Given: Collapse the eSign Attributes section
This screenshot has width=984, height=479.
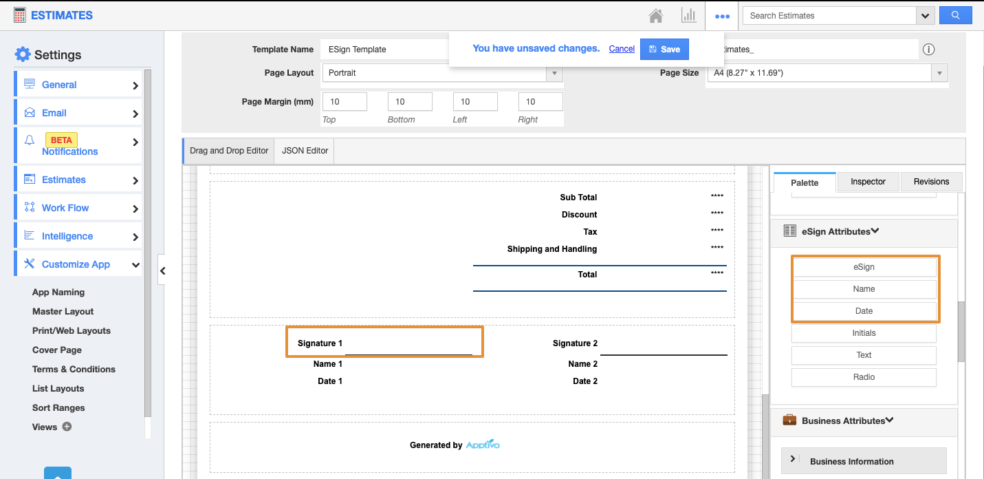Looking at the screenshot, I should coord(875,231).
